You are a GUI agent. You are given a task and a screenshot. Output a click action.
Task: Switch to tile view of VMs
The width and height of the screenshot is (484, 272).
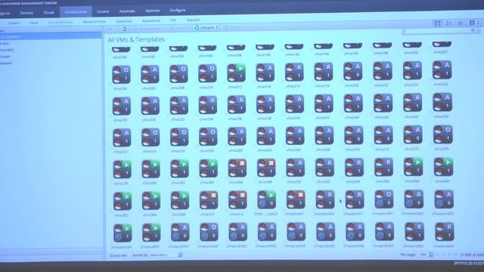(449, 23)
